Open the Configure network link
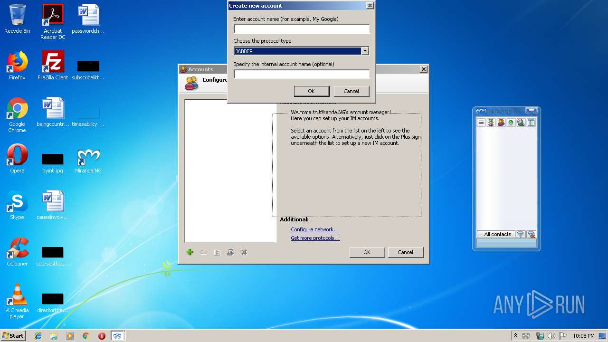 pos(314,229)
